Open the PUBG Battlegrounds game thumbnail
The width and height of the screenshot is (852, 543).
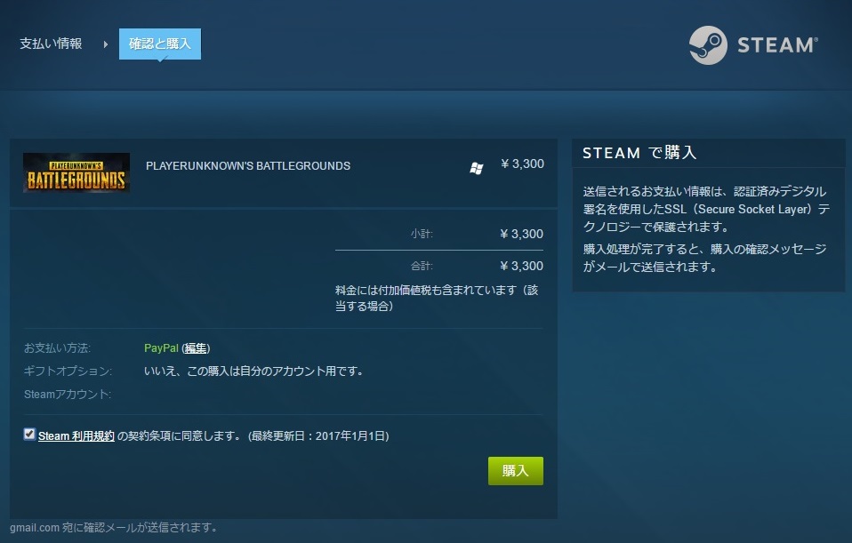point(76,172)
